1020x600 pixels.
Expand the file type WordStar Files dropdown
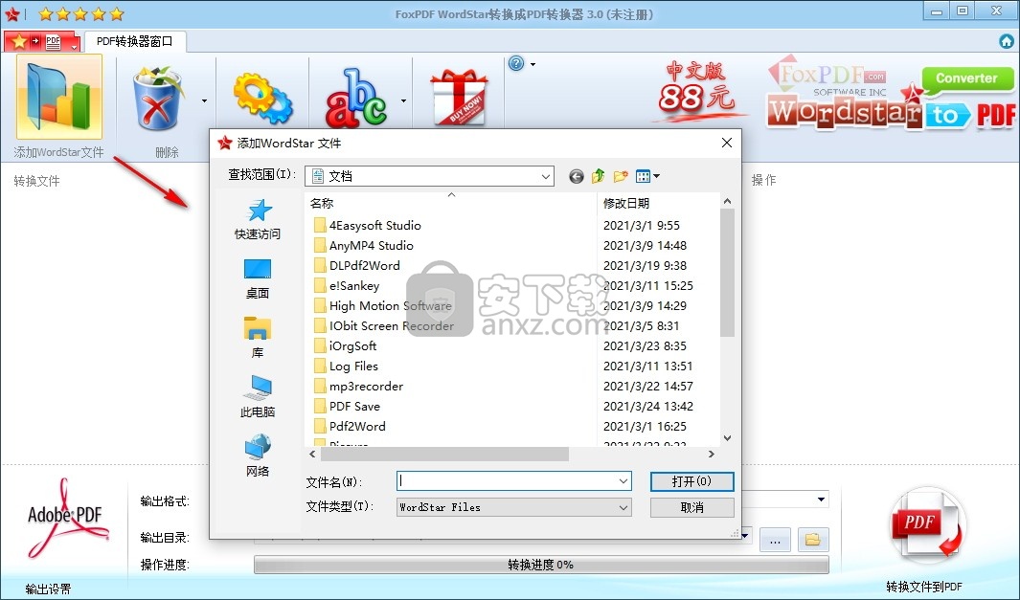623,507
